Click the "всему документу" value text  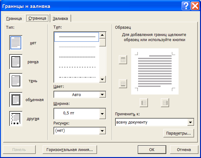pos(132,122)
